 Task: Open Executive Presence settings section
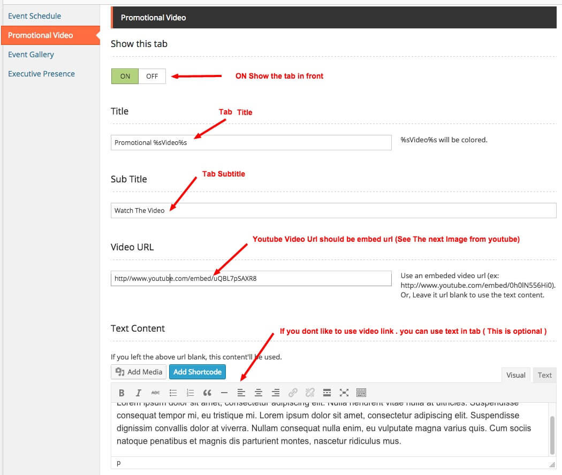(x=41, y=74)
